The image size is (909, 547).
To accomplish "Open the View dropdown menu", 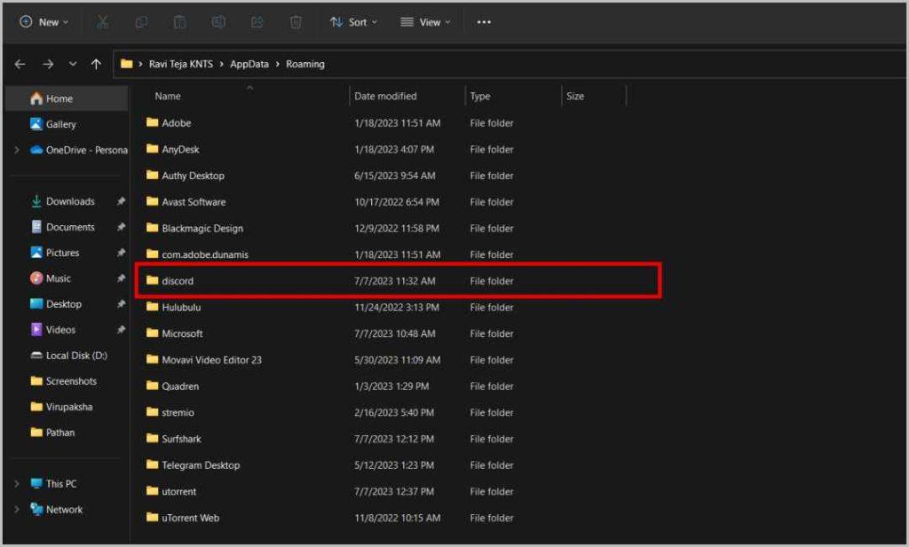I will [x=425, y=22].
